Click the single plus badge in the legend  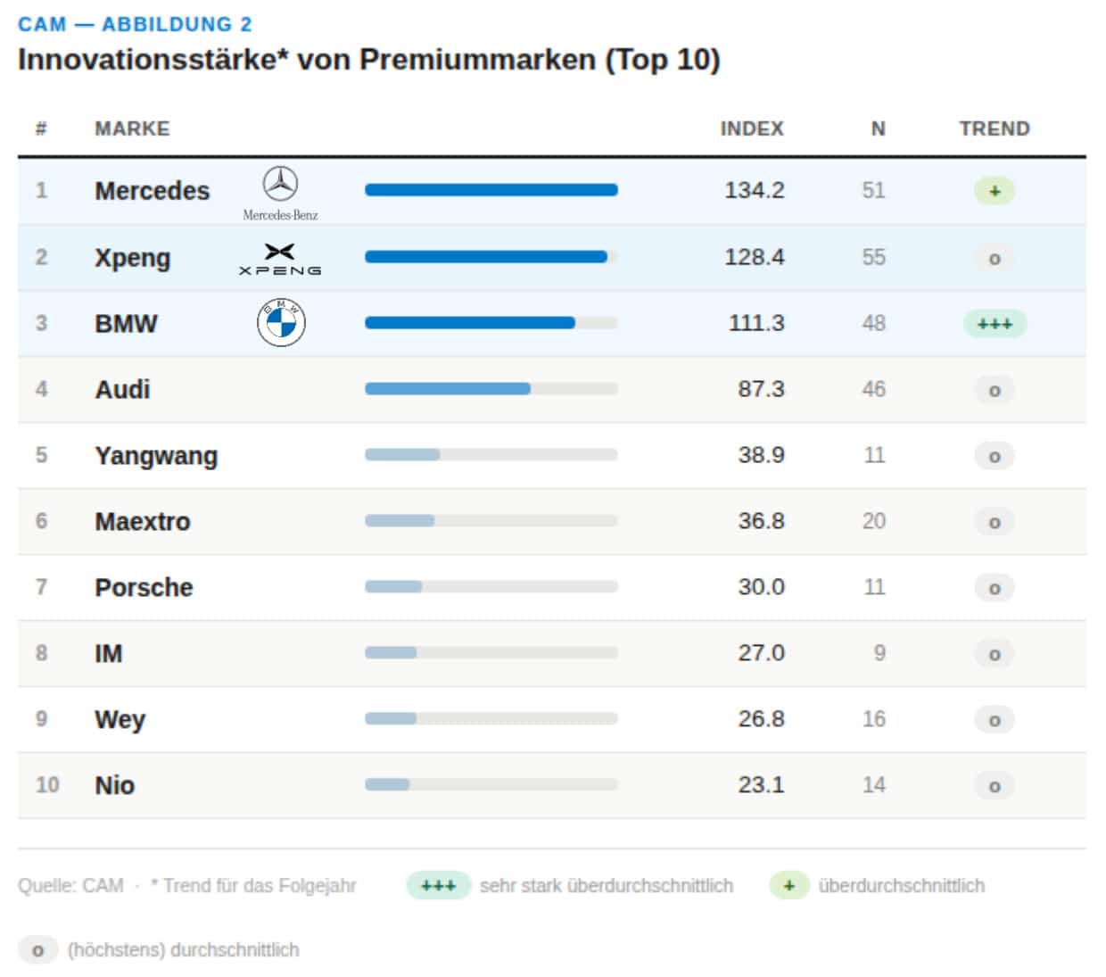click(x=788, y=886)
